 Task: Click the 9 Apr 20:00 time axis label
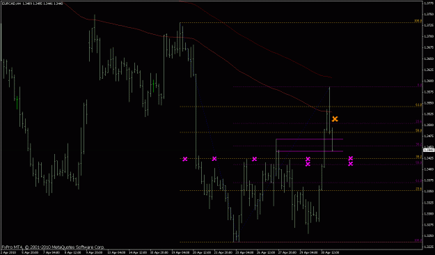[94, 253]
